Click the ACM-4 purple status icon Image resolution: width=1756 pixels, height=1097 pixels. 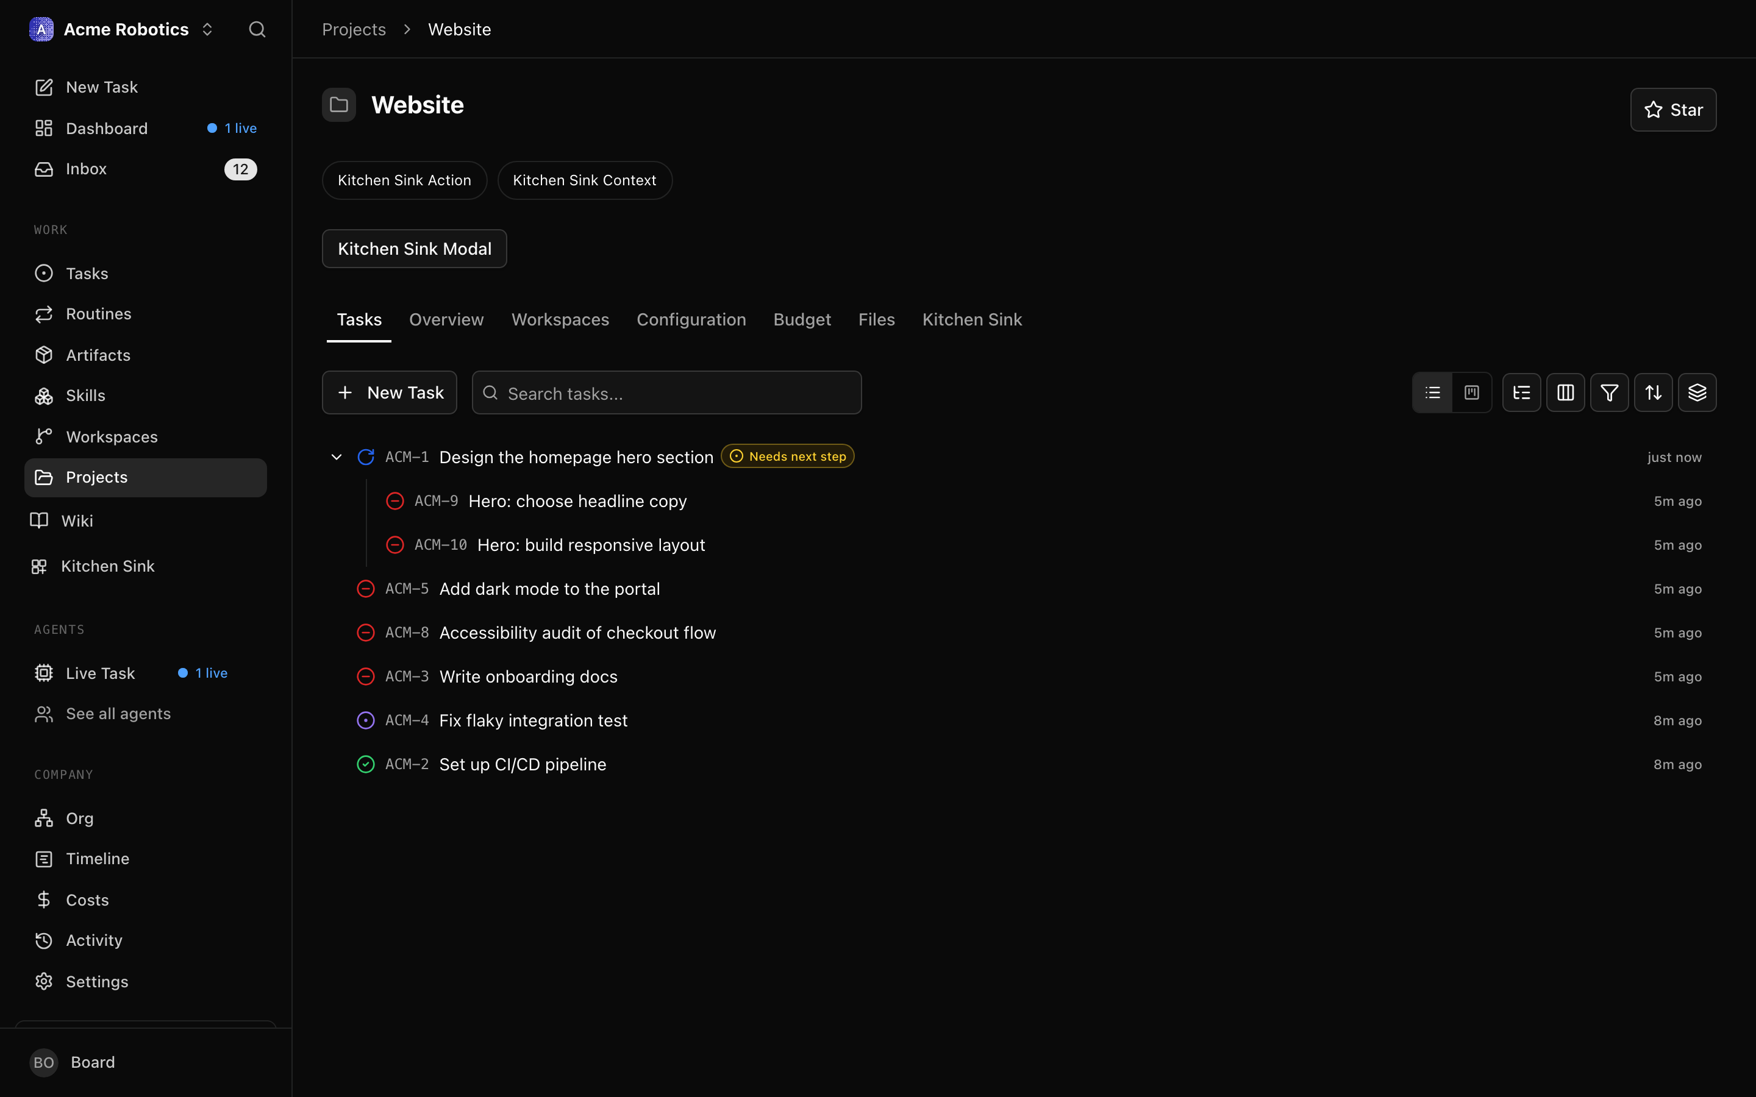366,720
